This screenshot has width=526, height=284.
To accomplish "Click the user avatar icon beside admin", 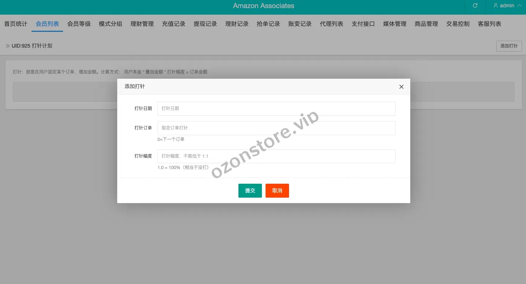I will pos(496,6).
